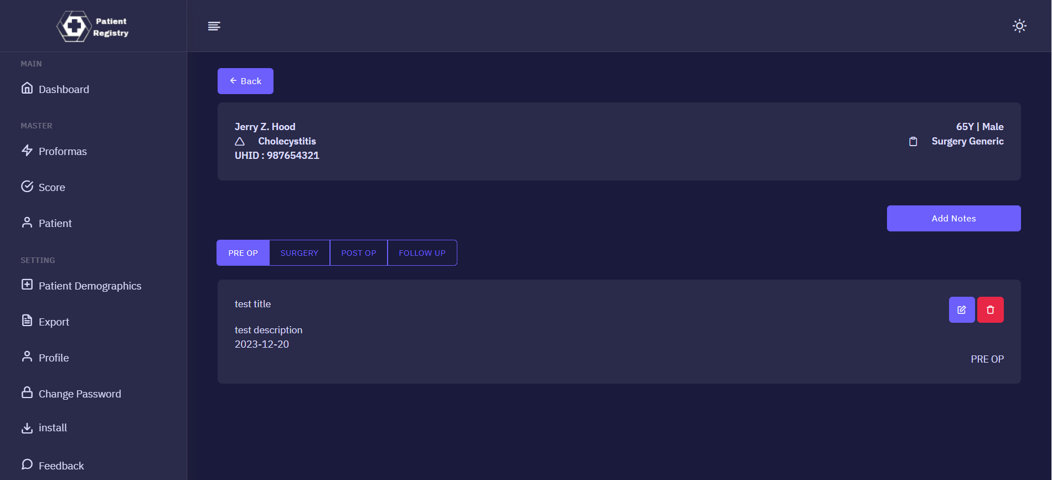1052x480 pixels.
Task: Switch to the SURGERY tab
Action: [x=300, y=253]
